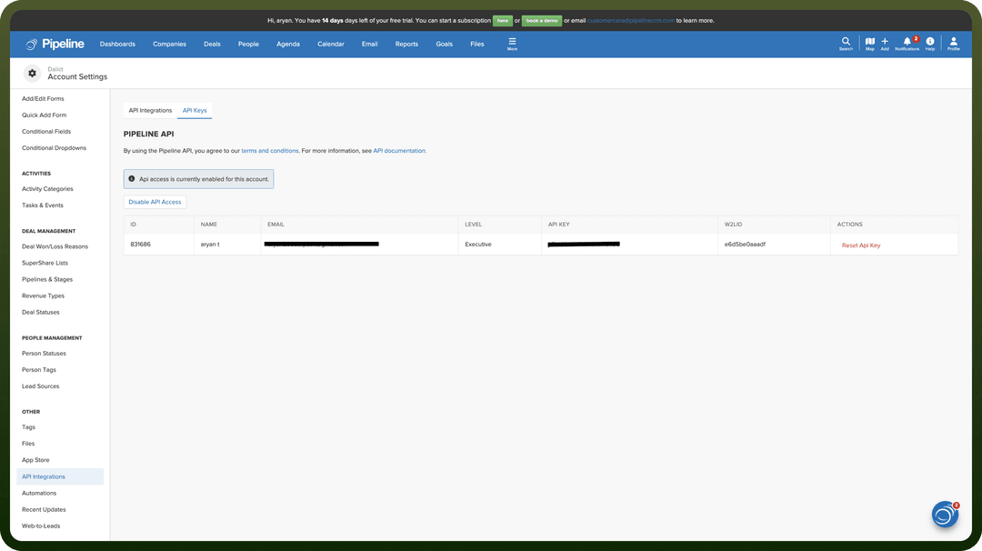Open SuperShare Lists
The width and height of the screenshot is (982, 551).
click(45, 263)
